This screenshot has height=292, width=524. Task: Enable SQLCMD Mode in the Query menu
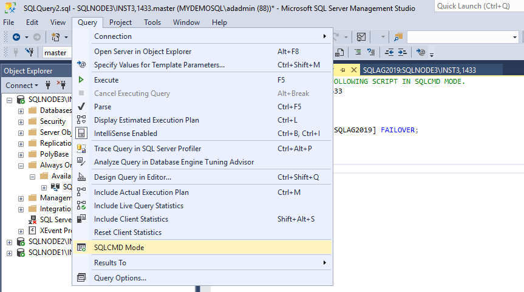119,247
